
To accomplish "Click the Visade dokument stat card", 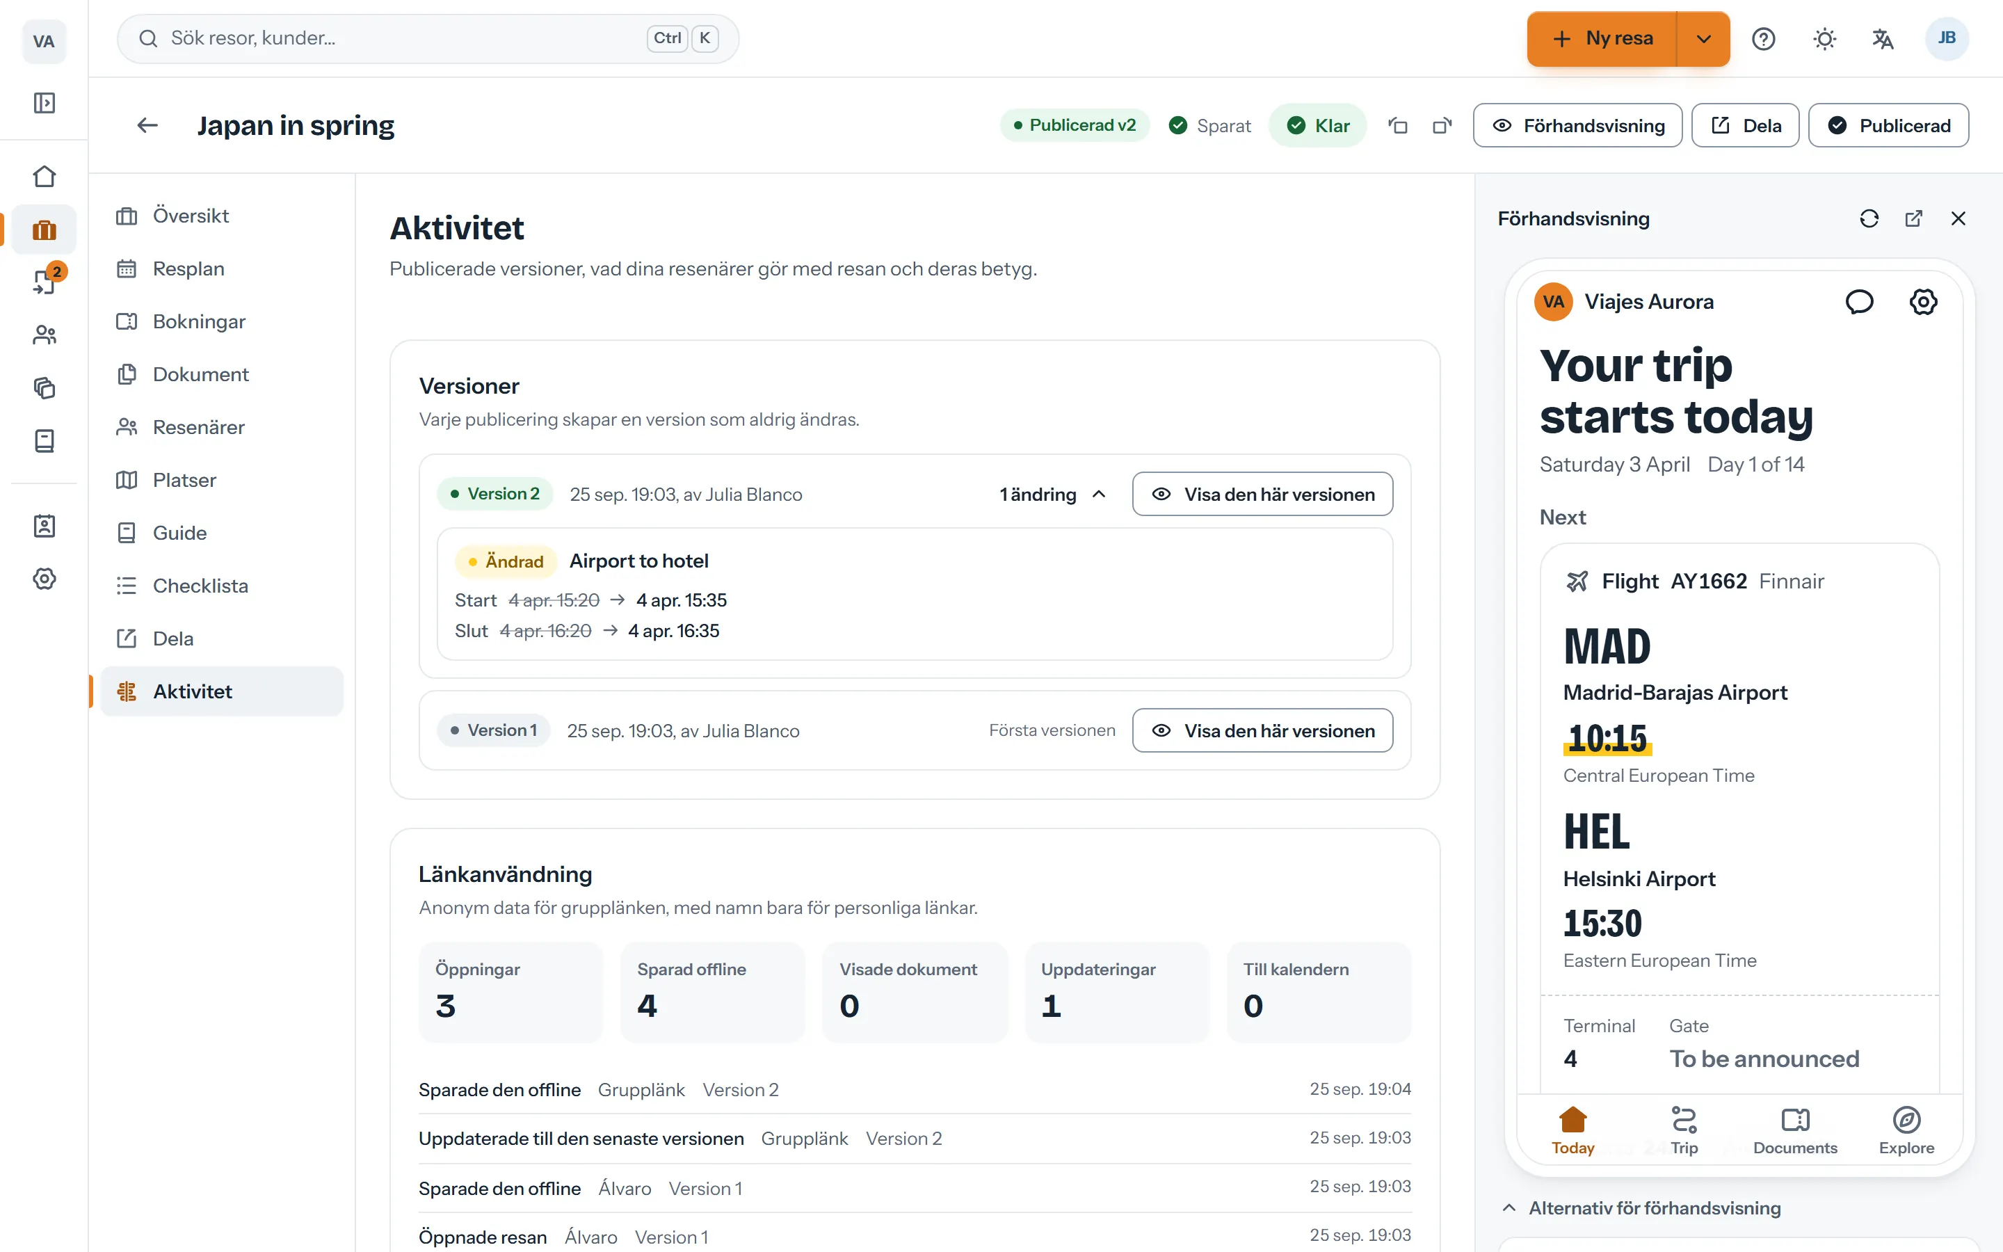I will click(x=915, y=992).
